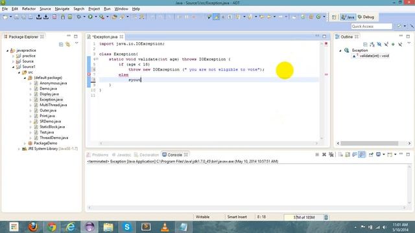Open File Explorer from the taskbar
The image size is (415, 233).
[108, 227]
